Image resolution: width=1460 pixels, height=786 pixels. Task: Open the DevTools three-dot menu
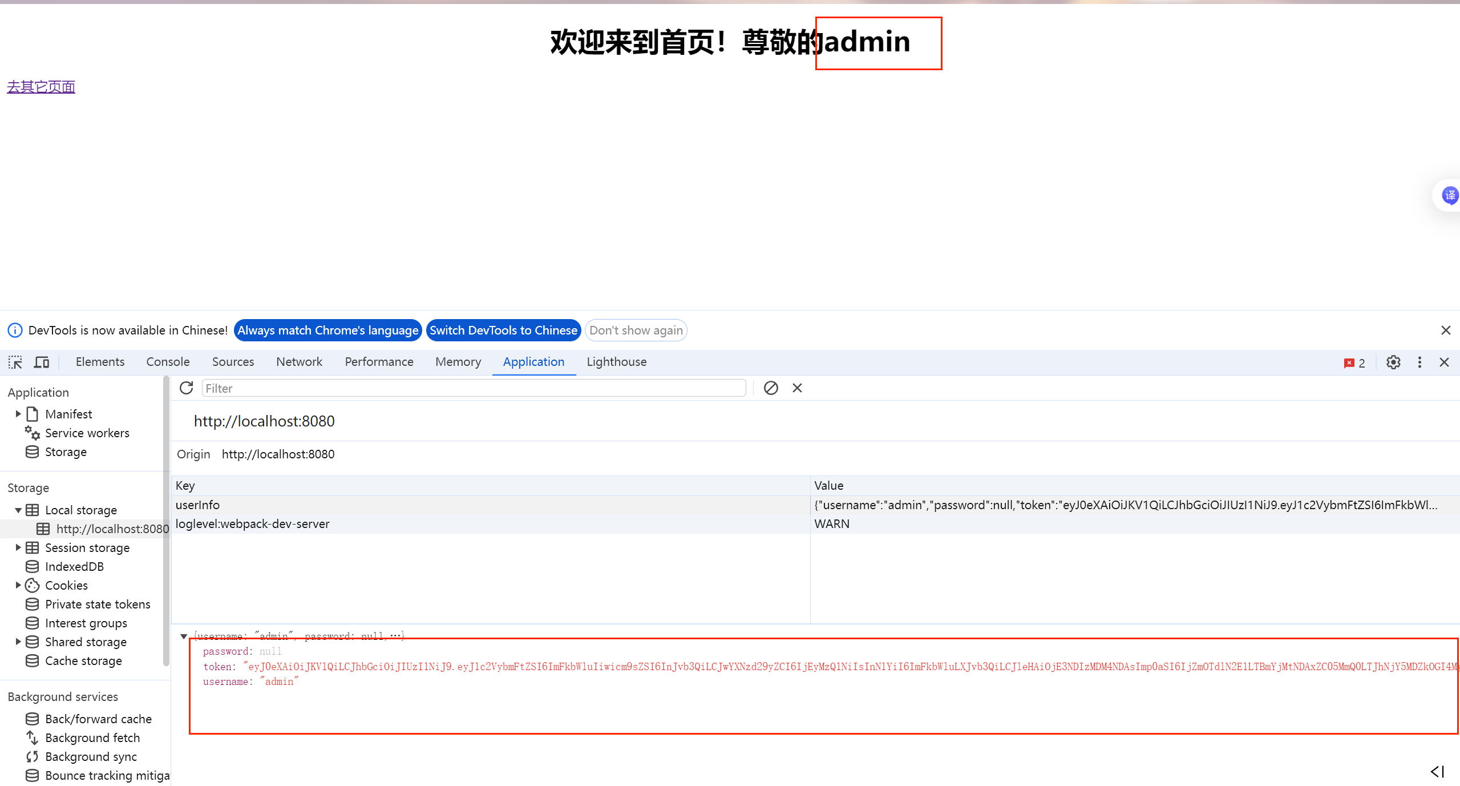[1419, 362]
